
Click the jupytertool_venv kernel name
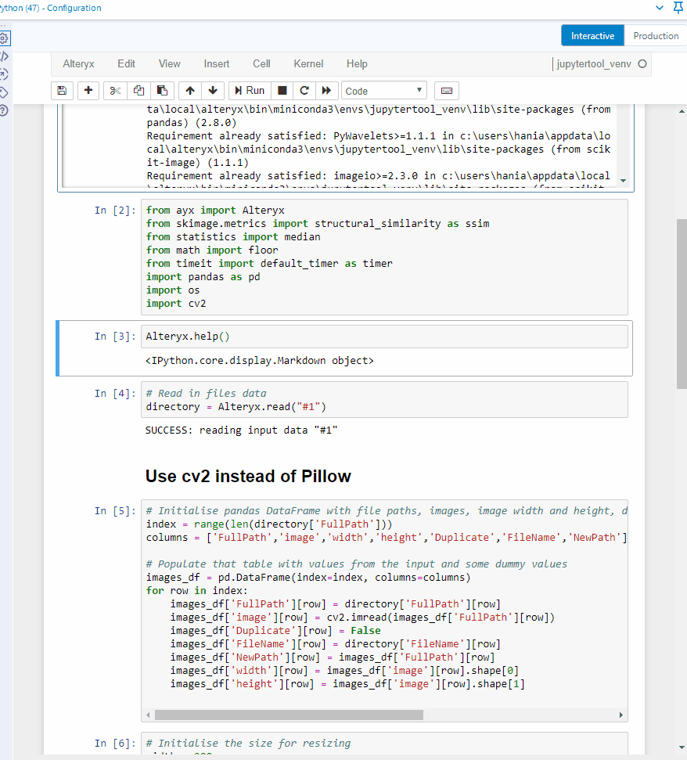click(x=593, y=64)
